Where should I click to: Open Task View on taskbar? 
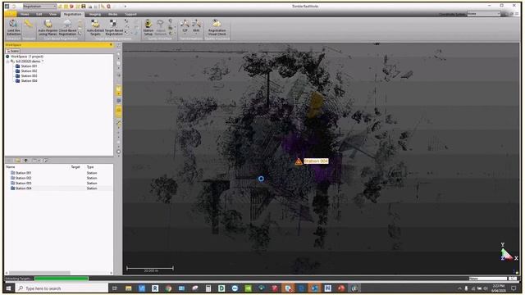click(115, 288)
